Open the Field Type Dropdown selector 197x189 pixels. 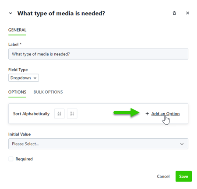(x=24, y=78)
